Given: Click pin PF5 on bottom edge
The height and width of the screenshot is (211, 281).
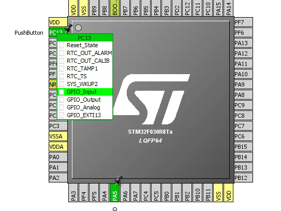Looking at the screenshot, I should point(94,193).
